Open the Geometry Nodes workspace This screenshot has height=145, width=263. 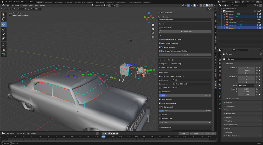135,2
